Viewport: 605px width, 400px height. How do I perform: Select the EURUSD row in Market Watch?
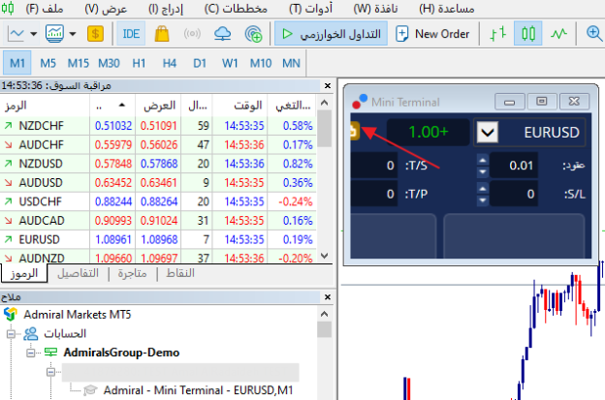[158, 239]
